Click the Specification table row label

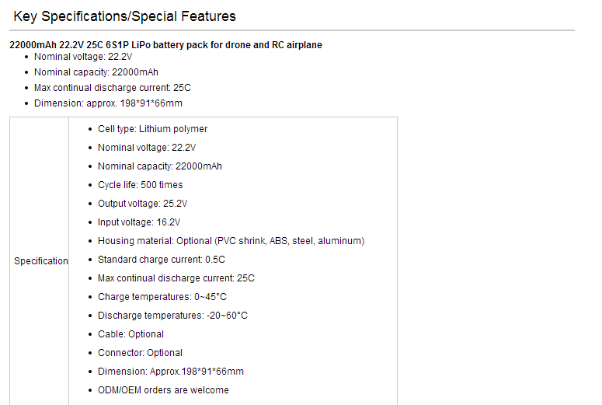click(40, 261)
